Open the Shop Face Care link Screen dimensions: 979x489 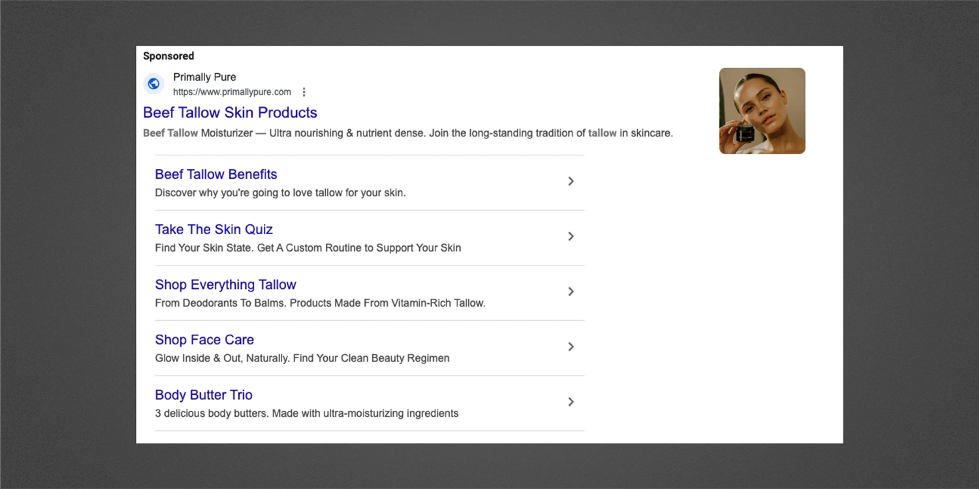pyautogui.click(x=204, y=340)
